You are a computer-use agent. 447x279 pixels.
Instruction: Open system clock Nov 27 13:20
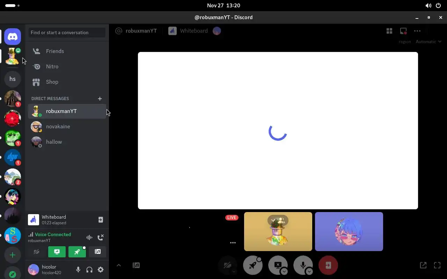[x=223, y=6]
